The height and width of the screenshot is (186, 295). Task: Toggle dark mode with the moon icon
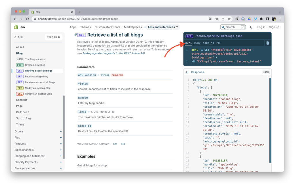pos(251,27)
